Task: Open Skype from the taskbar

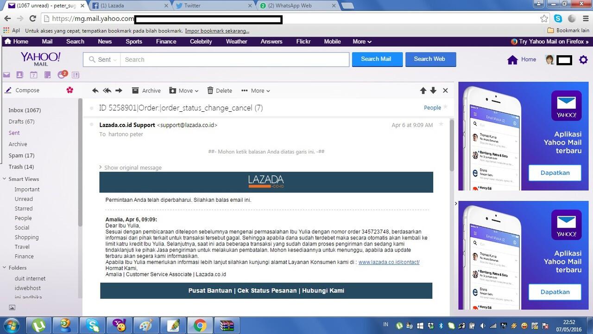Action: 92,325
